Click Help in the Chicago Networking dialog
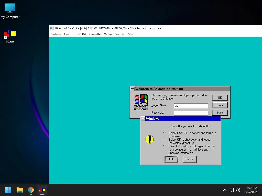This screenshot has width=262, height=196. coord(220,113)
